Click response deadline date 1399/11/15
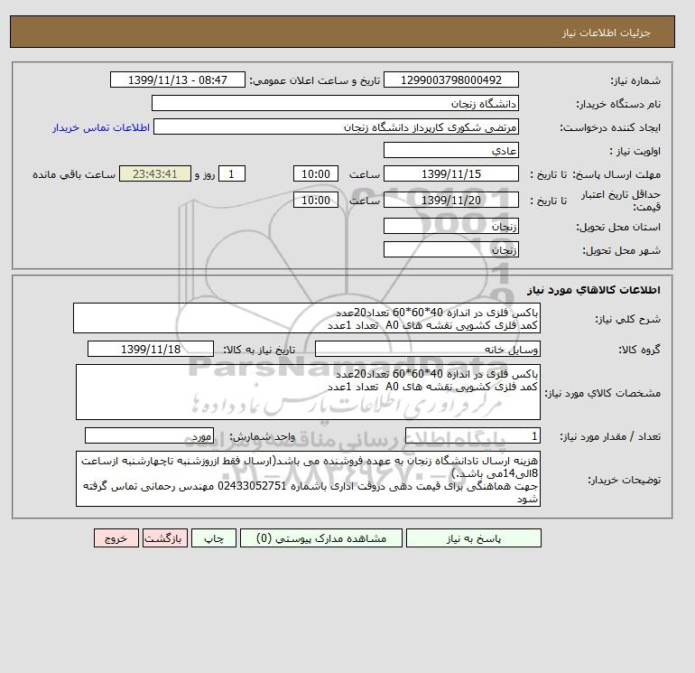 point(450,174)
